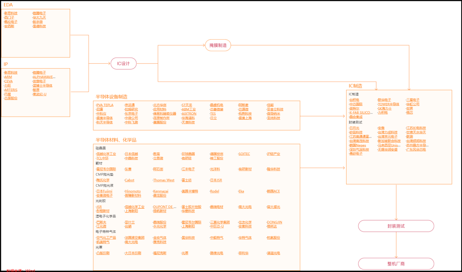Open the 台积电 link
The width and height of the screenshot is (462, 272).
pyautogui.click(x=355, y=100)
